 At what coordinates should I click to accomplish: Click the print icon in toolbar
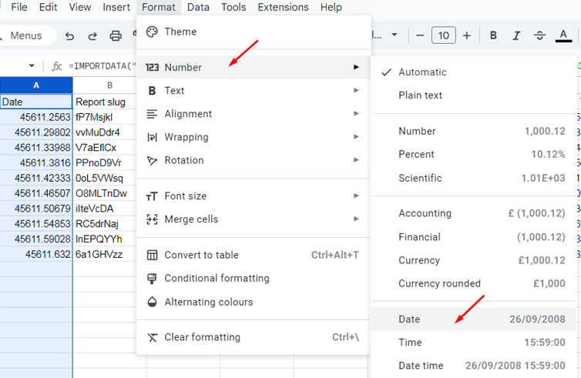(x=116, y=36)
